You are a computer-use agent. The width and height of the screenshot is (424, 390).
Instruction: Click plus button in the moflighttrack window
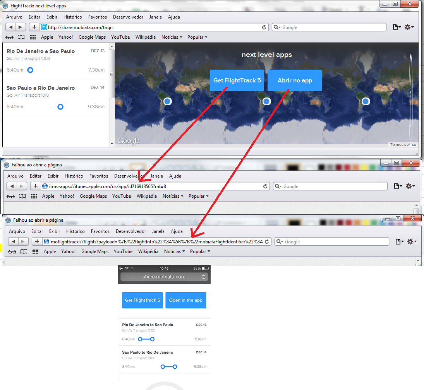click(x=37, y=241)
